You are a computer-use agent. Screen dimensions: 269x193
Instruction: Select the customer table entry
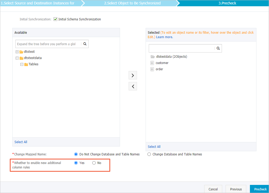[162, 63]
